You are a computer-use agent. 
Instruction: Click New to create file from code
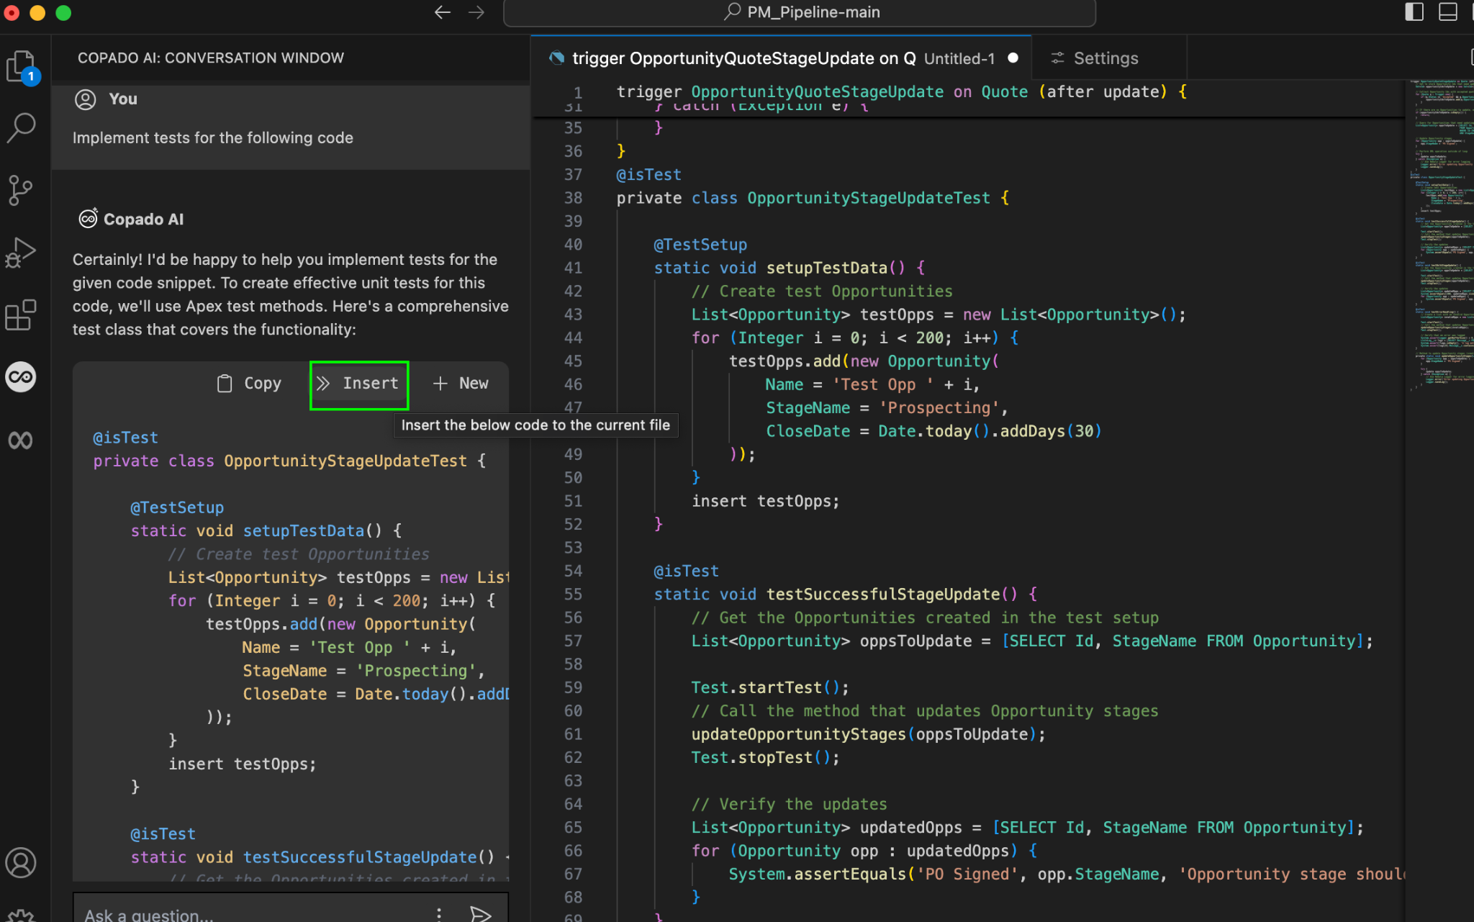tap(461, 384)
